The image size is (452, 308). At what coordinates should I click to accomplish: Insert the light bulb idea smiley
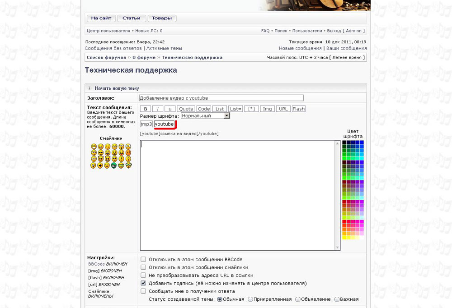93,165
